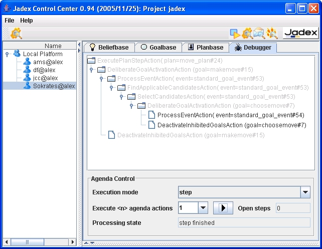Collapse the left panel with the split-pane left arrow
Image resolution: width=322 pixels, height=249 pixels.
(79, 44)
